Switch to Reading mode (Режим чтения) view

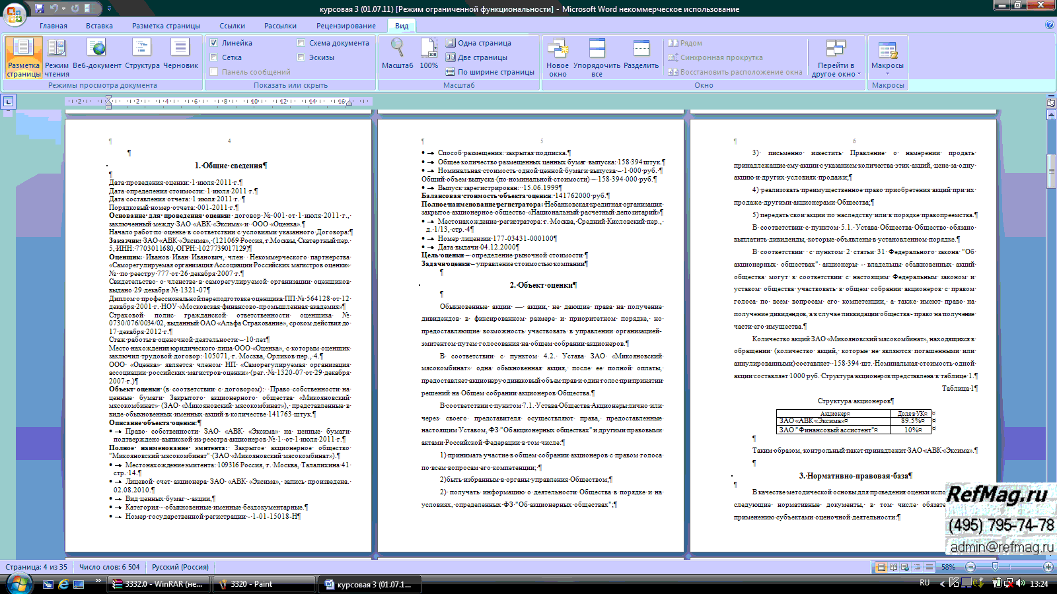57,57
